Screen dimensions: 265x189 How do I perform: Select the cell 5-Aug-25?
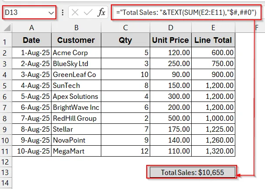[x=31, y=96]
